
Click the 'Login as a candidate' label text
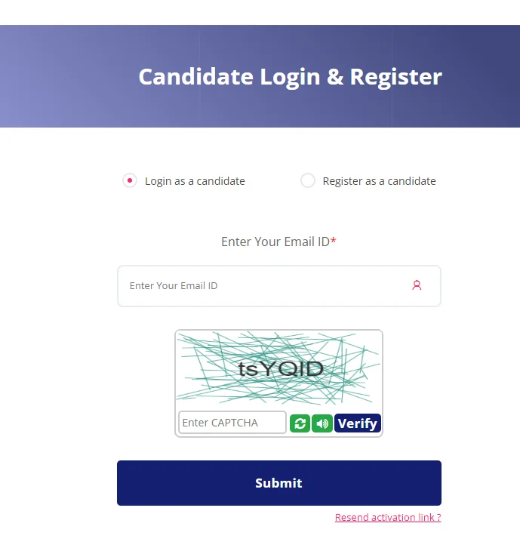[195, 181]
